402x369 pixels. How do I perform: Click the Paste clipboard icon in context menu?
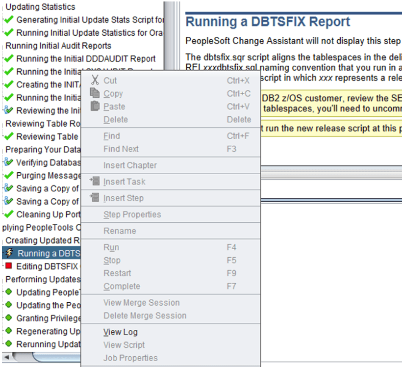(95, 106)
